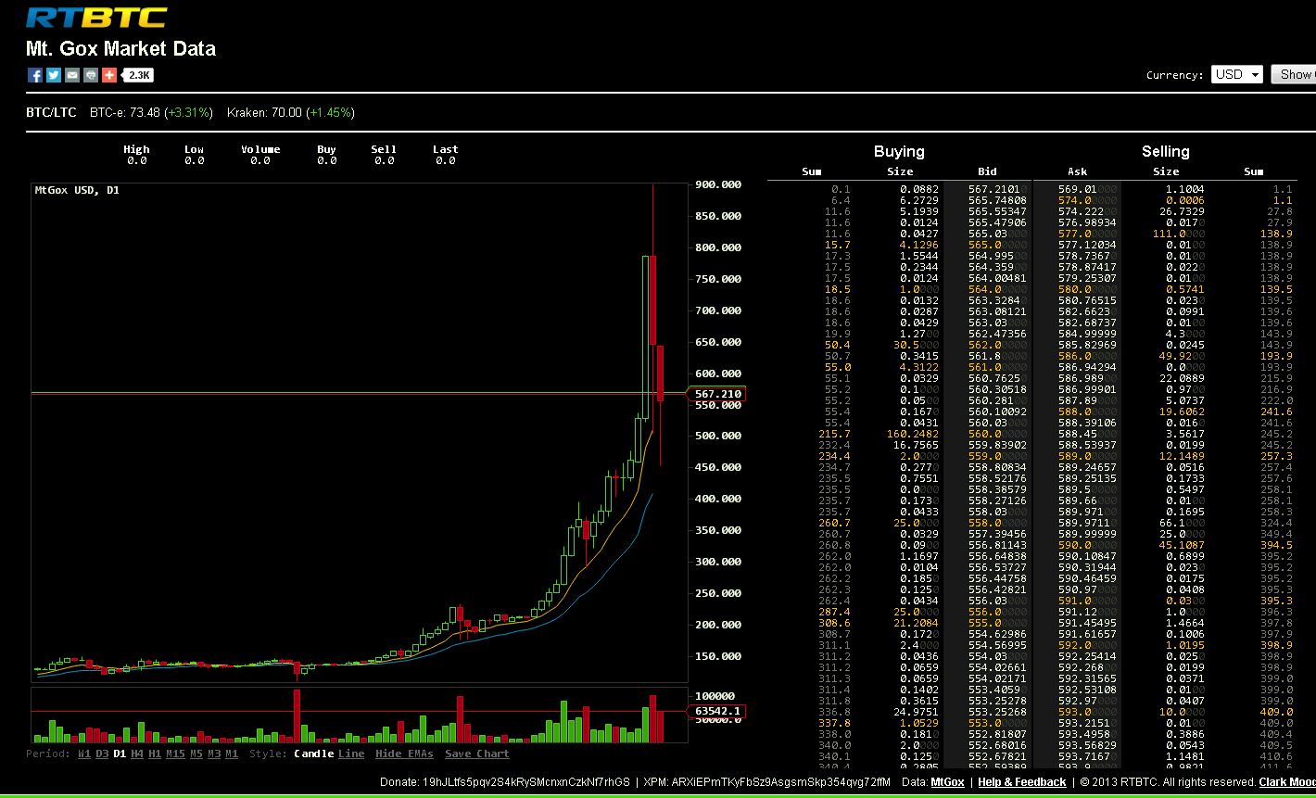Click the BTC/LTC label
1316x798 pixels.
tap(51, 112)
